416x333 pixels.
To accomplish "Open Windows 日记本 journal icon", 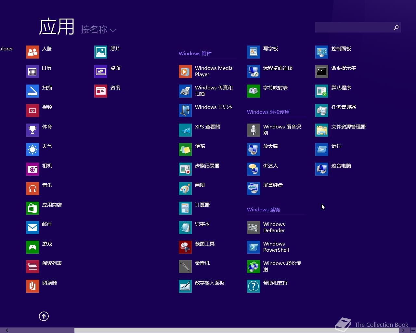I will [185, 111].
